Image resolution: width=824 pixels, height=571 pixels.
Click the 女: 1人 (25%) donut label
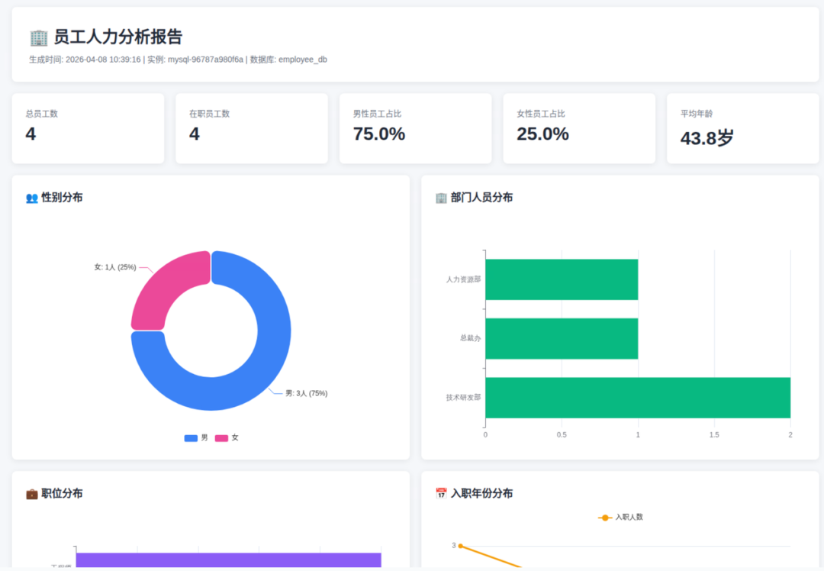point(115,267)
